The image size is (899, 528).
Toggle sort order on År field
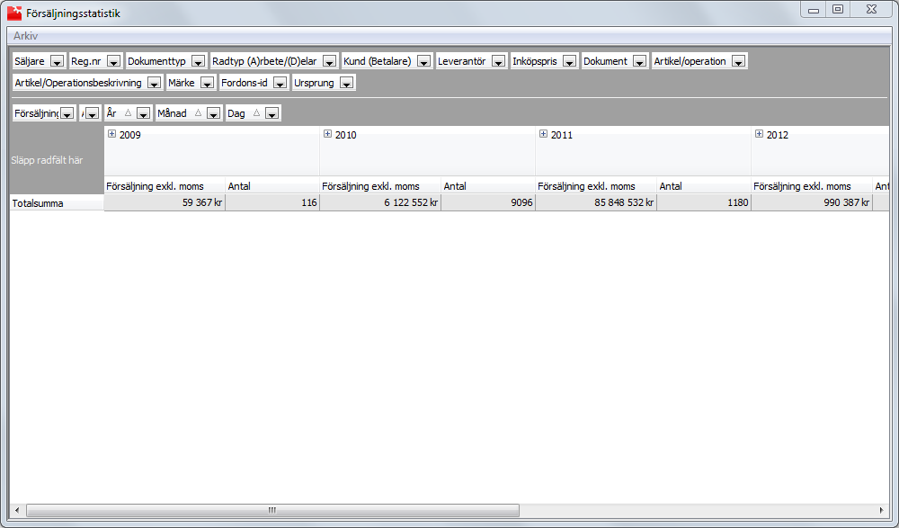128,113
